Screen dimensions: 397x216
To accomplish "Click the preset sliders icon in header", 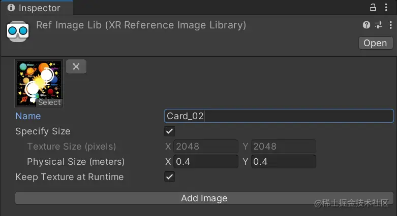I will [379, 25].
